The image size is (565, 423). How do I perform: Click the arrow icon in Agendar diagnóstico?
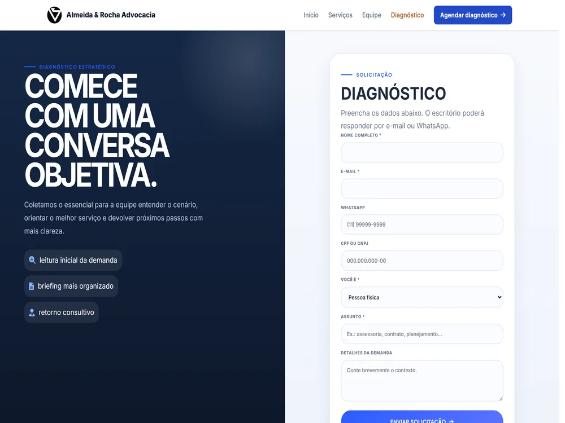tap(503, 15)
